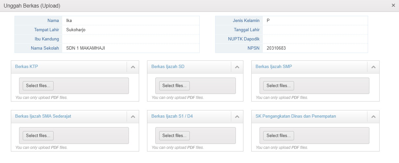Click the empty Ibu Kandung field

131,39
